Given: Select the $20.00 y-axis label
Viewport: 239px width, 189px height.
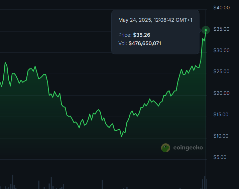Looking at the screenshot, I should 221,93.
